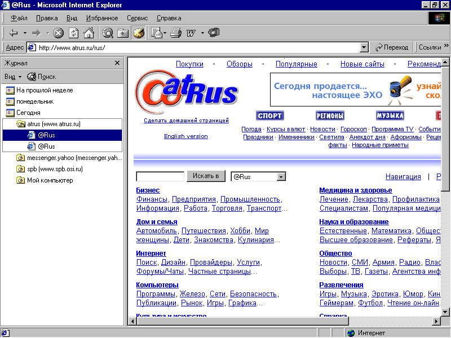Open Поиск in the Журнал panel
Image resolution: width=451 pixels, height=338 pixels.
[41, 77]
